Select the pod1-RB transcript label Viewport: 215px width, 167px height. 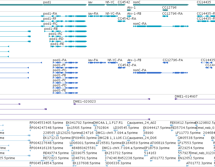tap(51, 29)
